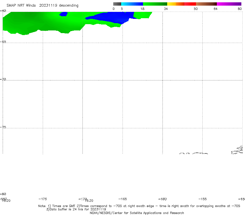Image resolution: width=245 pixels, height=215 pixels.
Task: Click the '18' color scale label
Action: pyautogui.click(x=142, y=9)
